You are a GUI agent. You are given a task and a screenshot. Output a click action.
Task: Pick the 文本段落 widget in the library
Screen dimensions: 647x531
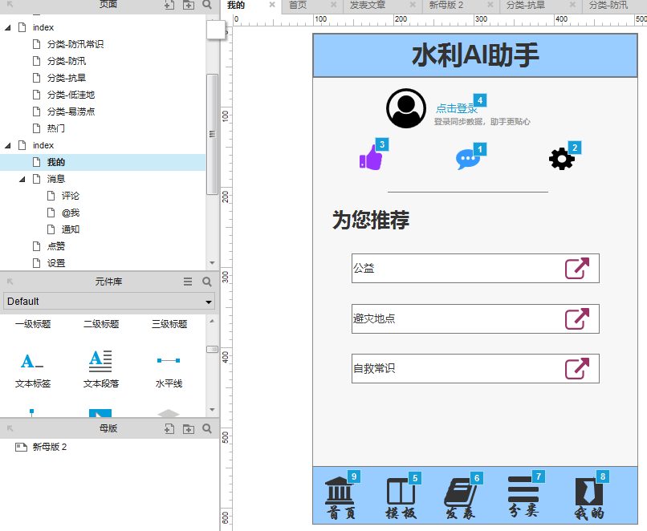101,369
